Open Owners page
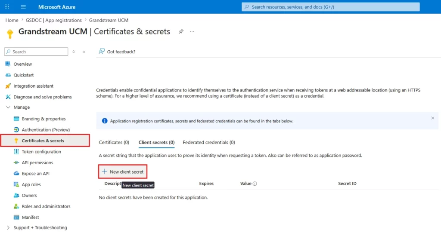The height and width of the screenshot is (236, 441). 29,195
